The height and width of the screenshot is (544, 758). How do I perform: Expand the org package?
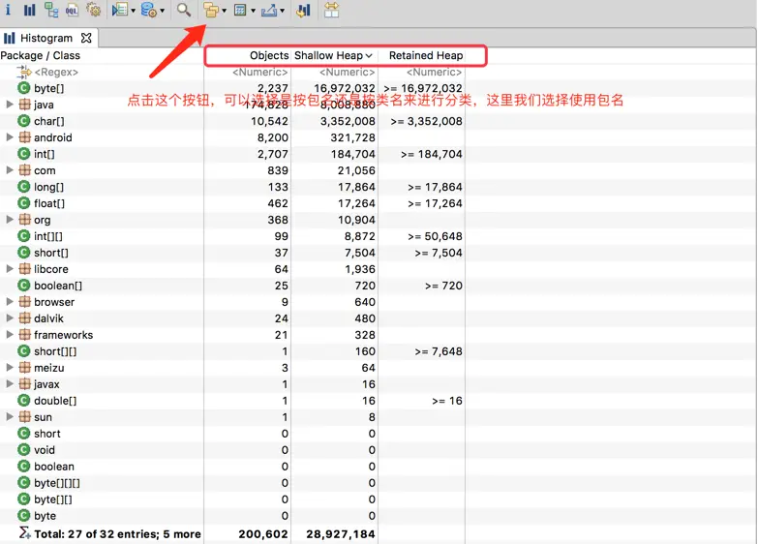(x=9, y=220)
